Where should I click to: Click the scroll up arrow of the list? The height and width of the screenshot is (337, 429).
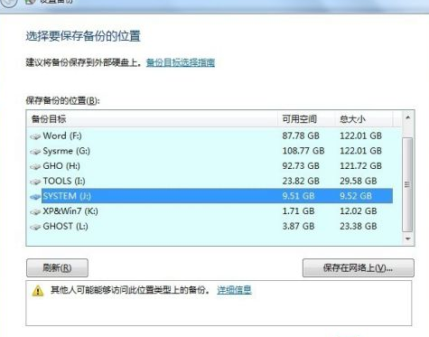click(408, 117)
